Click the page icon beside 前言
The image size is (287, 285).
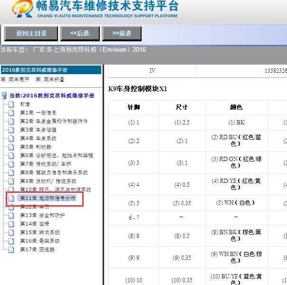point(11,104)
